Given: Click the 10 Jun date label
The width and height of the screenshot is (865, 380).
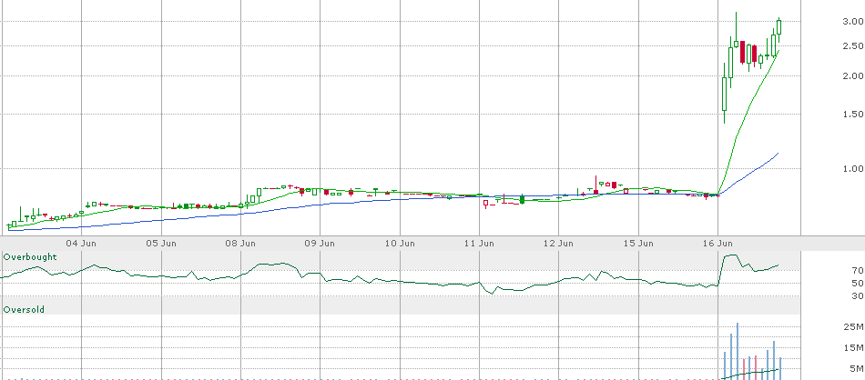Looking at the screenshot, I should point(400,243).
